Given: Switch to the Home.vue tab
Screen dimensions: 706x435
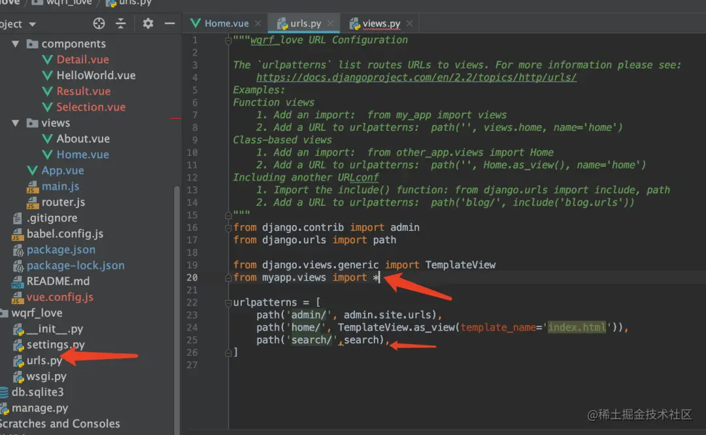Looking at the screenshot, I should [226, 24].
